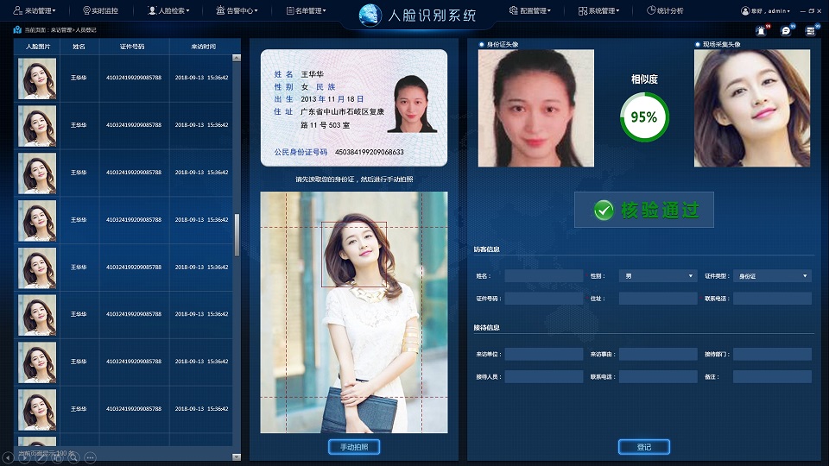Click the visitor list scrollbar up arrow
This screenshot has height=466, width=829.
click(237, 58)
